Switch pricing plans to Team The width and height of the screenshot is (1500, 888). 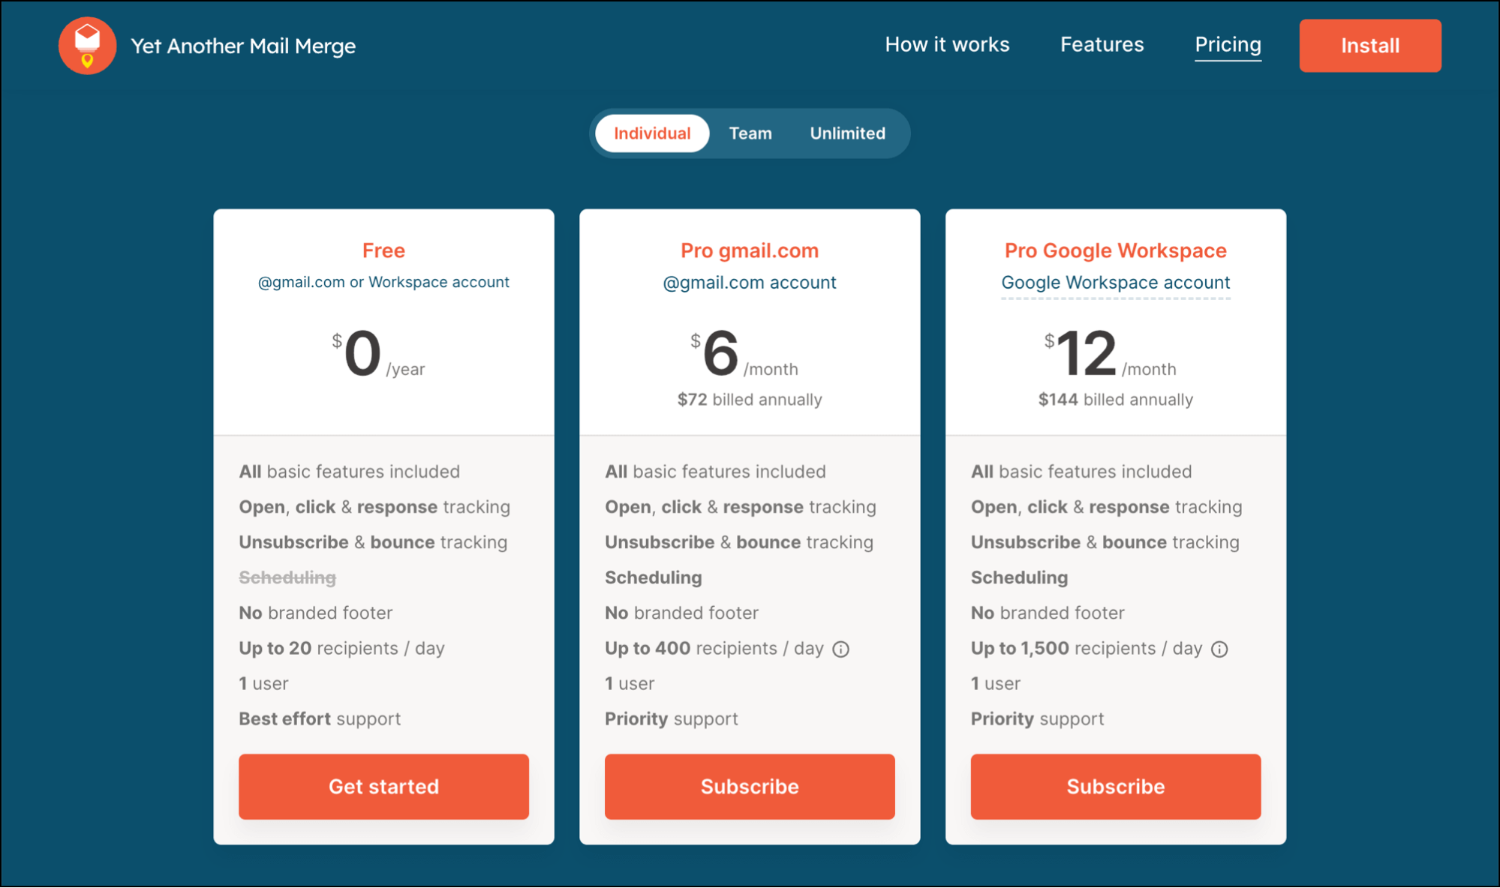coord(750,133)
